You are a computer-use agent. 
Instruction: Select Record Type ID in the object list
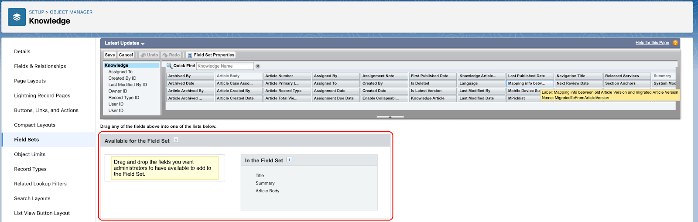124,98
